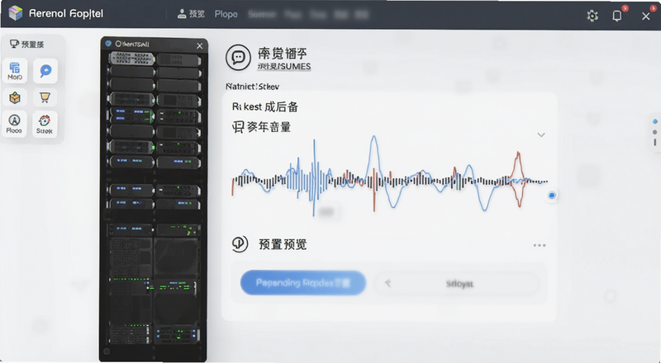The image size is (661, 363).
Task: Select the orange box package icon
Action: (15, 97)
